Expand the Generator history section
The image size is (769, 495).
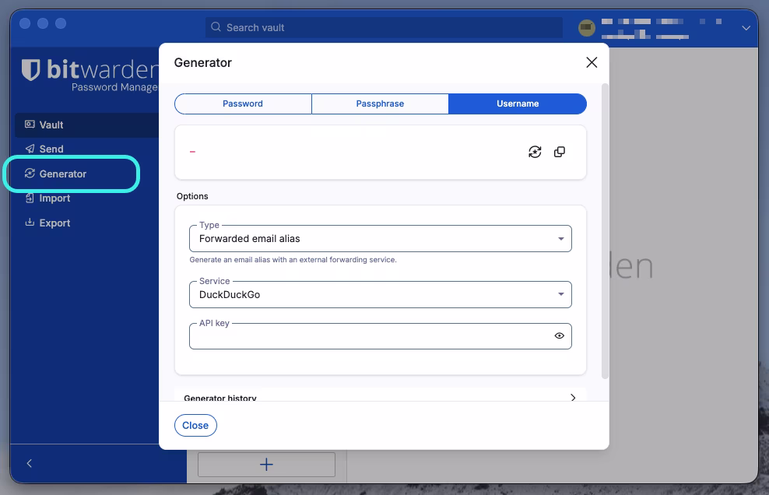[x=380, y=398]
